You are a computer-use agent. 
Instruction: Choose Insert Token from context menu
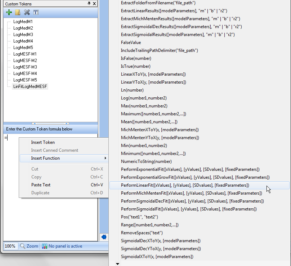coord(64,142)
